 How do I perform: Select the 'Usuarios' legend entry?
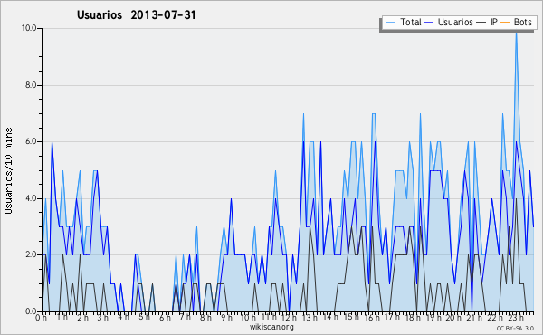(455, 22)
